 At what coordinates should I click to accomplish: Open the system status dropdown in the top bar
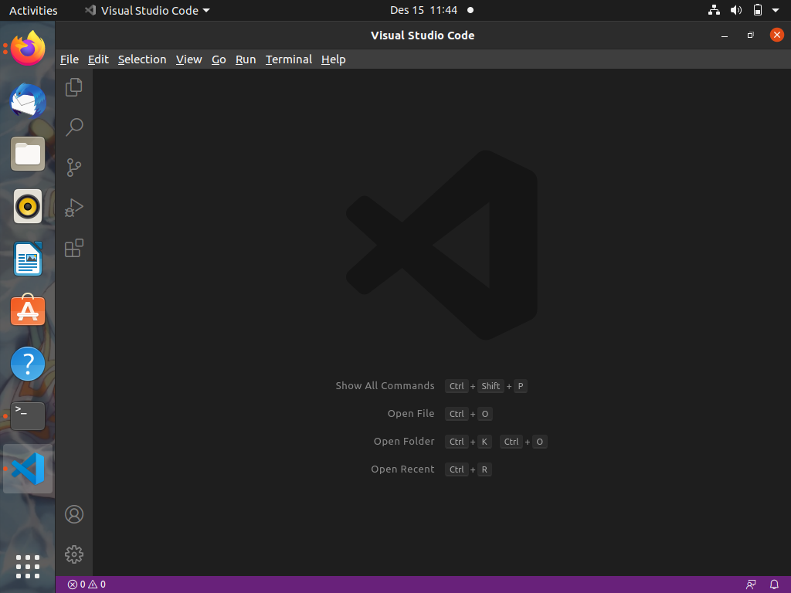[x=775, y=10]
